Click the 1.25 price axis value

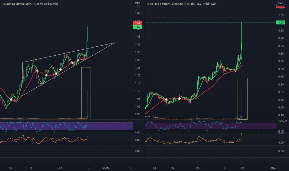[137, 68]
